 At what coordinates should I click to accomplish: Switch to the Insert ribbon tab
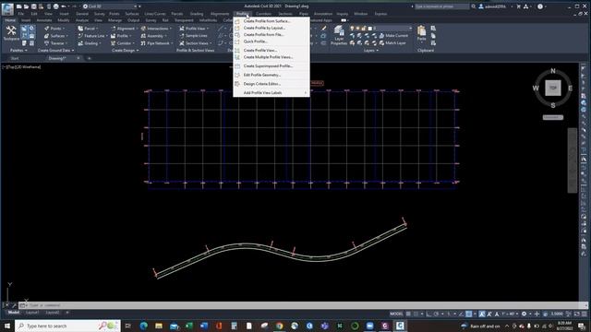coord(26,20)
